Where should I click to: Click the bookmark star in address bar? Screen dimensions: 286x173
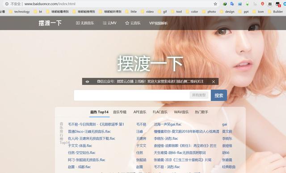click(215, 4)
